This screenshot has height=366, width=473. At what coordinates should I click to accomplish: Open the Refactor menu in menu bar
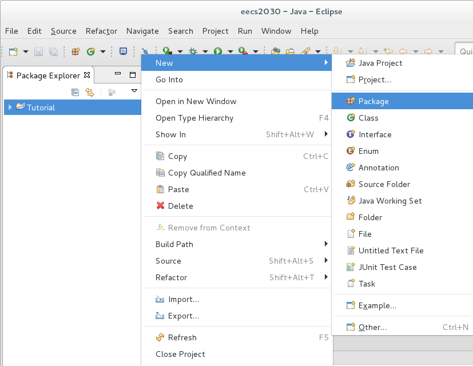click(x=101, y=31)
